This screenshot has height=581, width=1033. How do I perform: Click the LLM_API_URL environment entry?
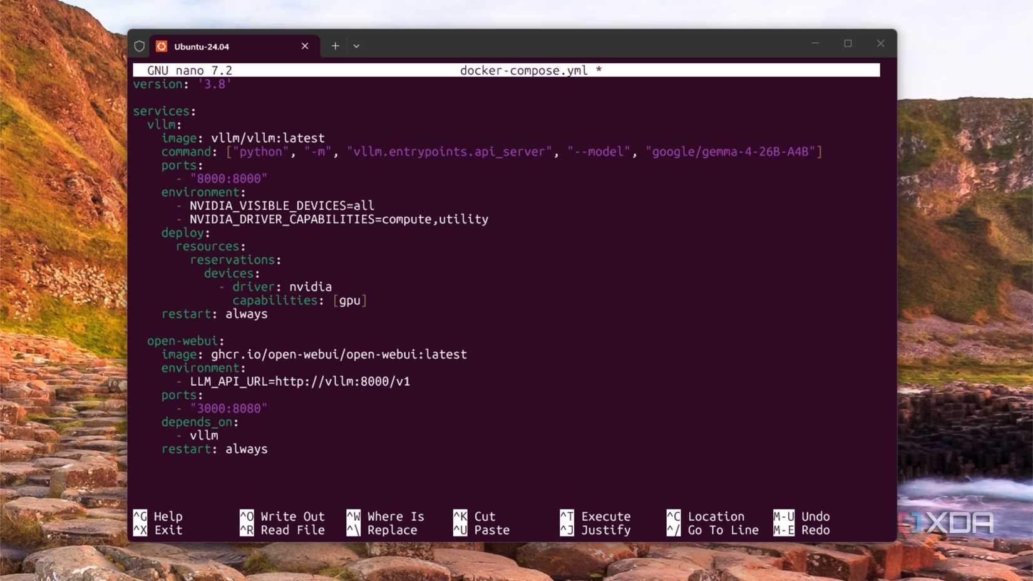(300, 381)
